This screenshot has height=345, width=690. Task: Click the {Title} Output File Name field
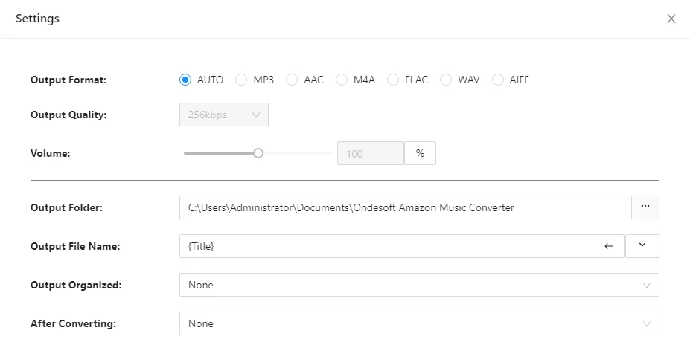(x=402, y=246)
